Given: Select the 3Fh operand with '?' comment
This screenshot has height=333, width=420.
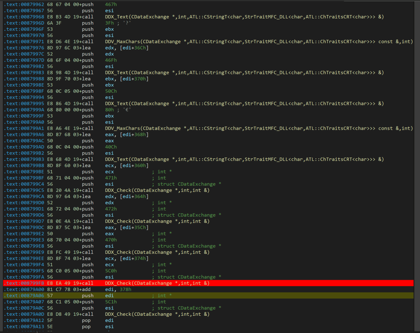Looking at the screenshot, I should (109, 23).
